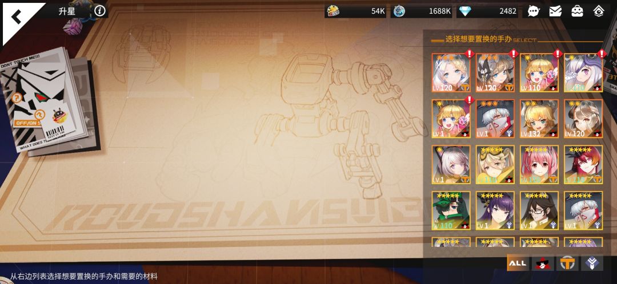The width and height of the screenshot is (617, 284).
Task: Filter by orange T faction icon
Action: pyautogui.click(x=567, y=263)
